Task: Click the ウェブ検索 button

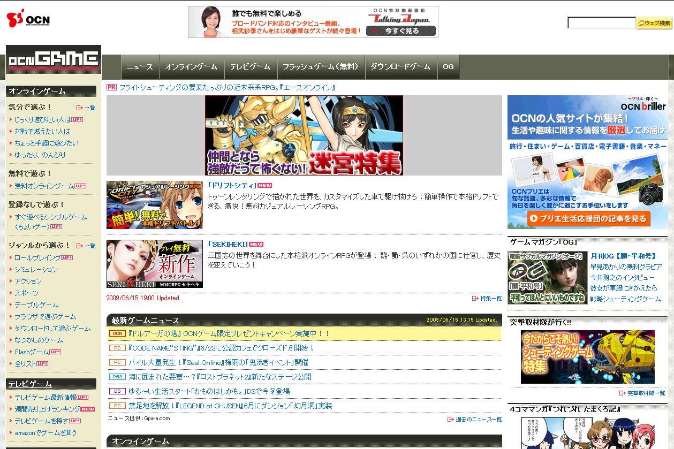Action: click(x=654, y=23)
